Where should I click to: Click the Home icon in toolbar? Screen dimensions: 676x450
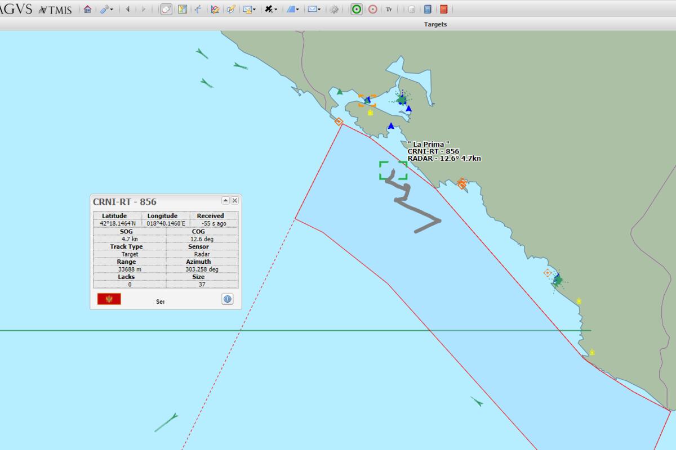87,9
